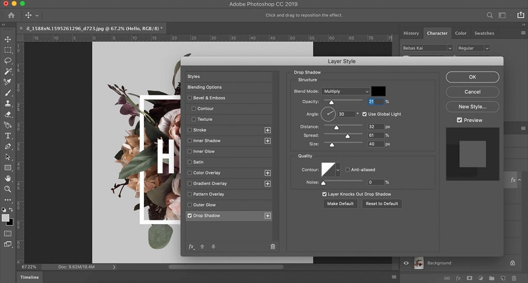Click the trash icon in Layer Style

click(273, 246)
